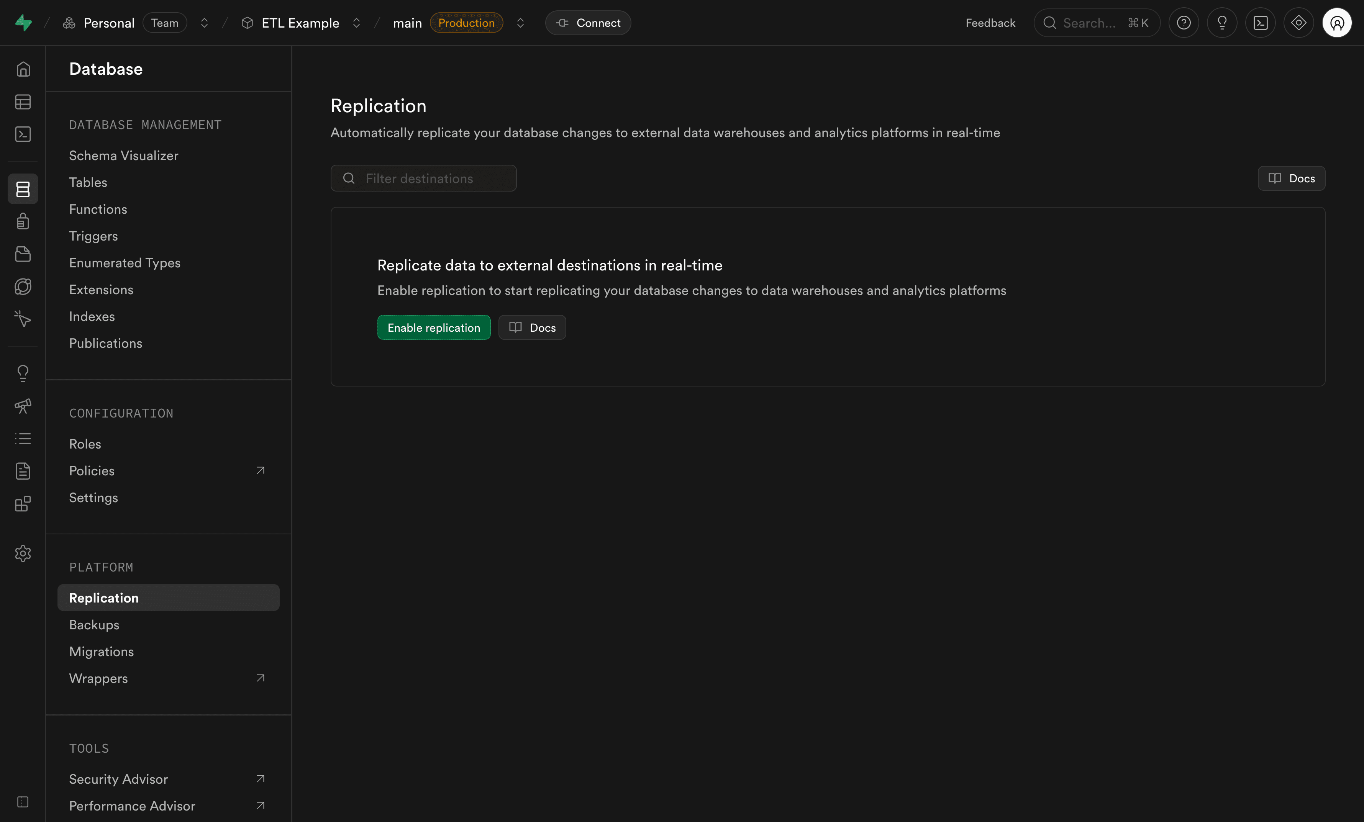Open the Help question mark icon
The image size is (1364, 822).
click(1184, 23)
